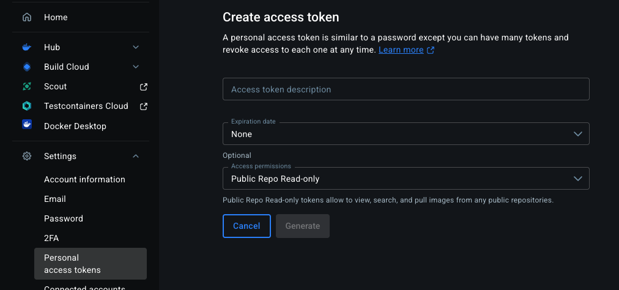Click the Docker Hub whale icon

(x=26, y=47)
